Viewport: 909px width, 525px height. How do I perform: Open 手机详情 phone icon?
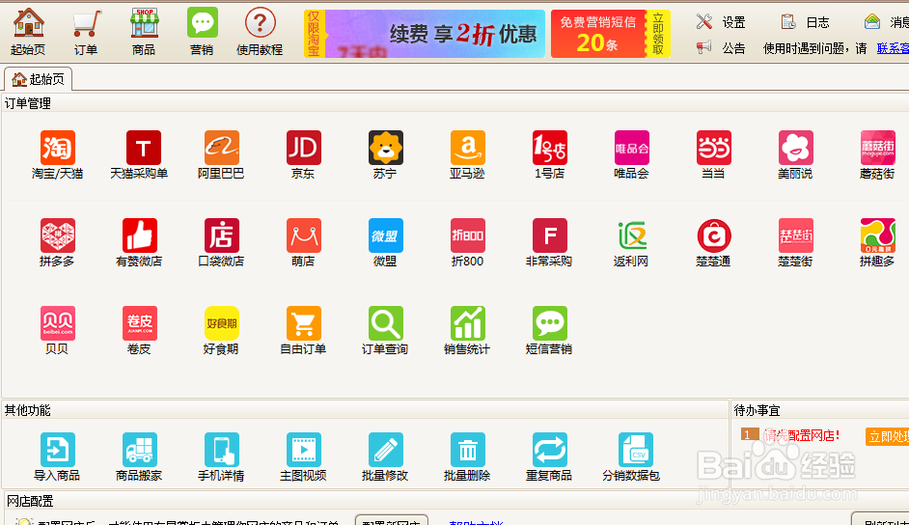221,457
